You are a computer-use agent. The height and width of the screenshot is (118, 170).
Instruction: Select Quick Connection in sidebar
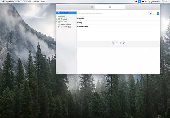click(66, 13)
